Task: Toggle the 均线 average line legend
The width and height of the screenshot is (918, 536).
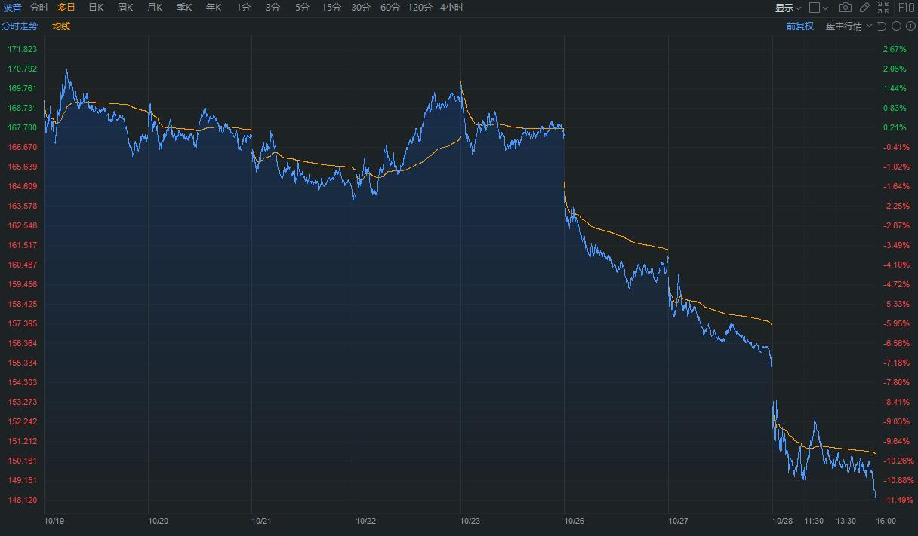Action: point(61,26)
